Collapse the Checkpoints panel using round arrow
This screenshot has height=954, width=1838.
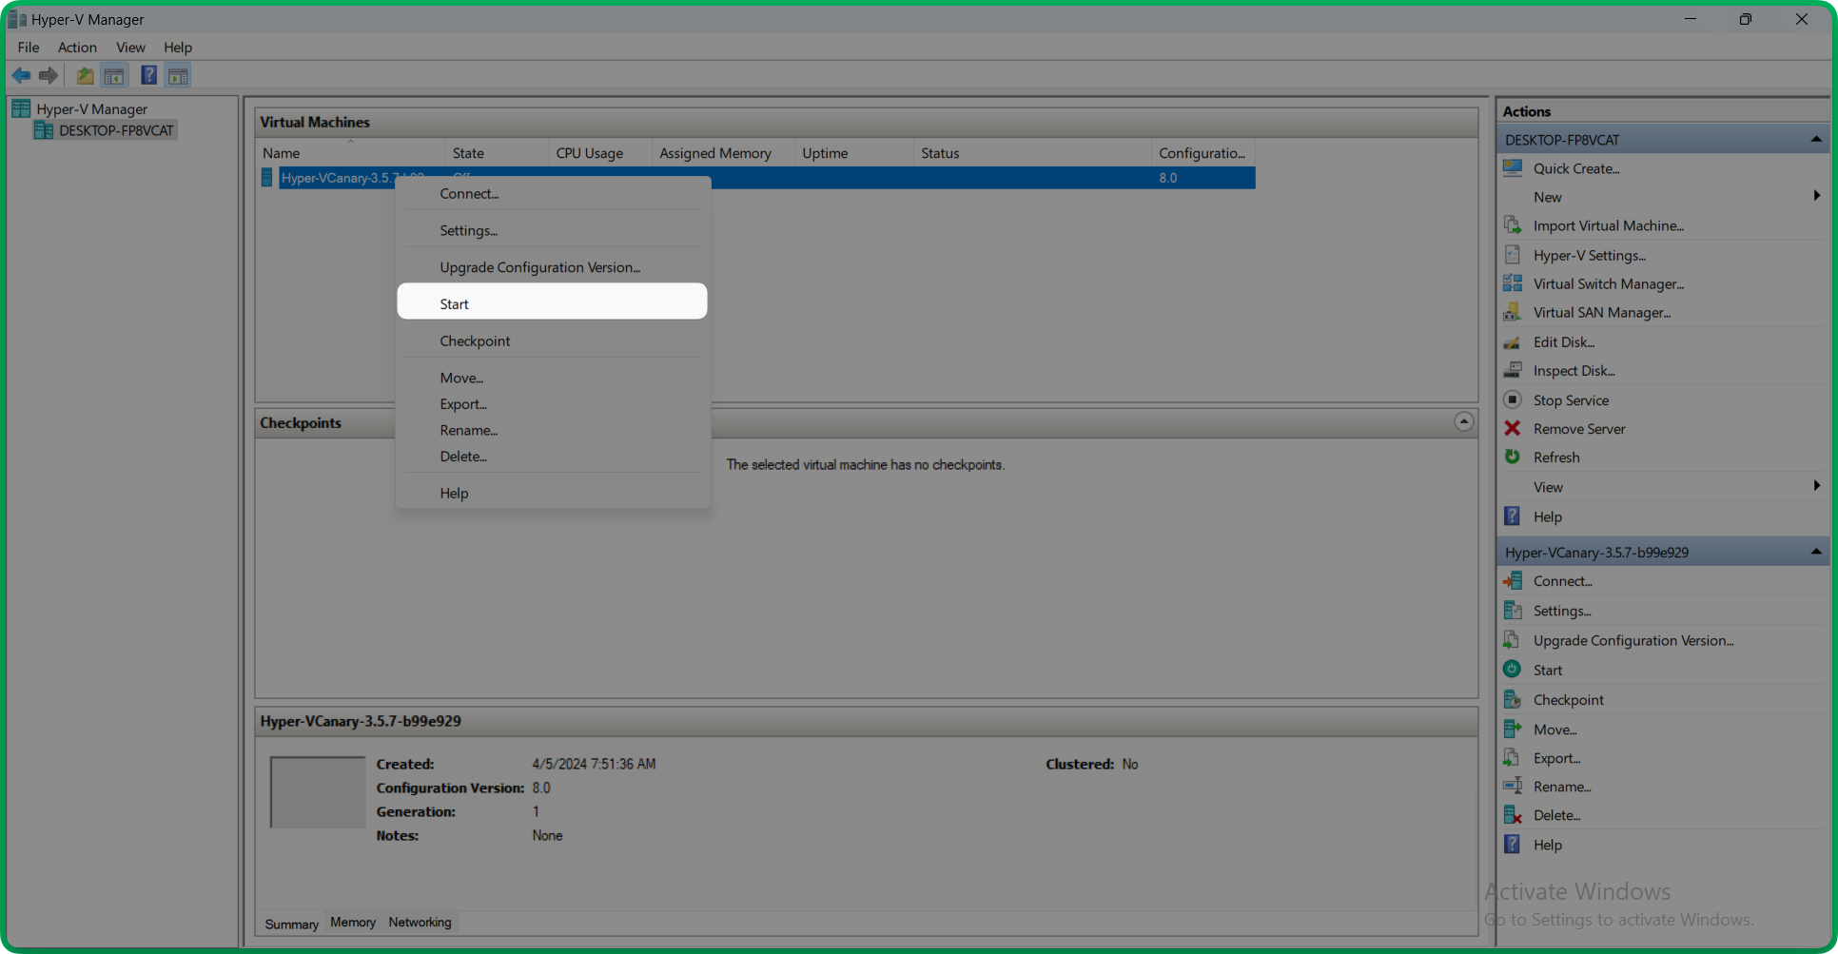(1464, 421)
